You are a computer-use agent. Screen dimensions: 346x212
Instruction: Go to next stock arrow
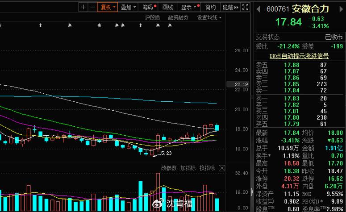[x=341, y=9]
